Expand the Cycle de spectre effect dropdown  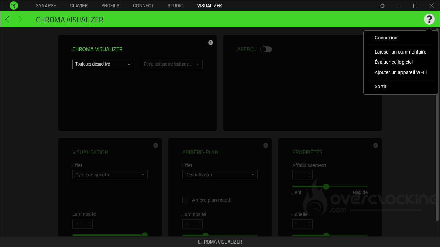coord(110,175)
